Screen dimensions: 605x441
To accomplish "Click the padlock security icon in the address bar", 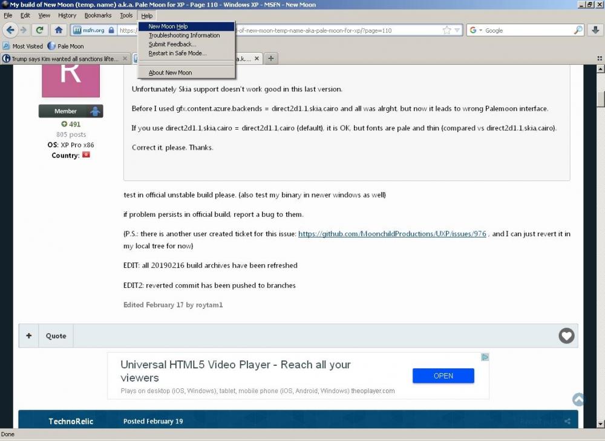I will [x=111, y=30].
